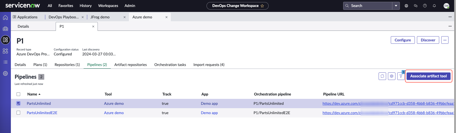Click Associate artifact tool button

click(x=429, y=76)
